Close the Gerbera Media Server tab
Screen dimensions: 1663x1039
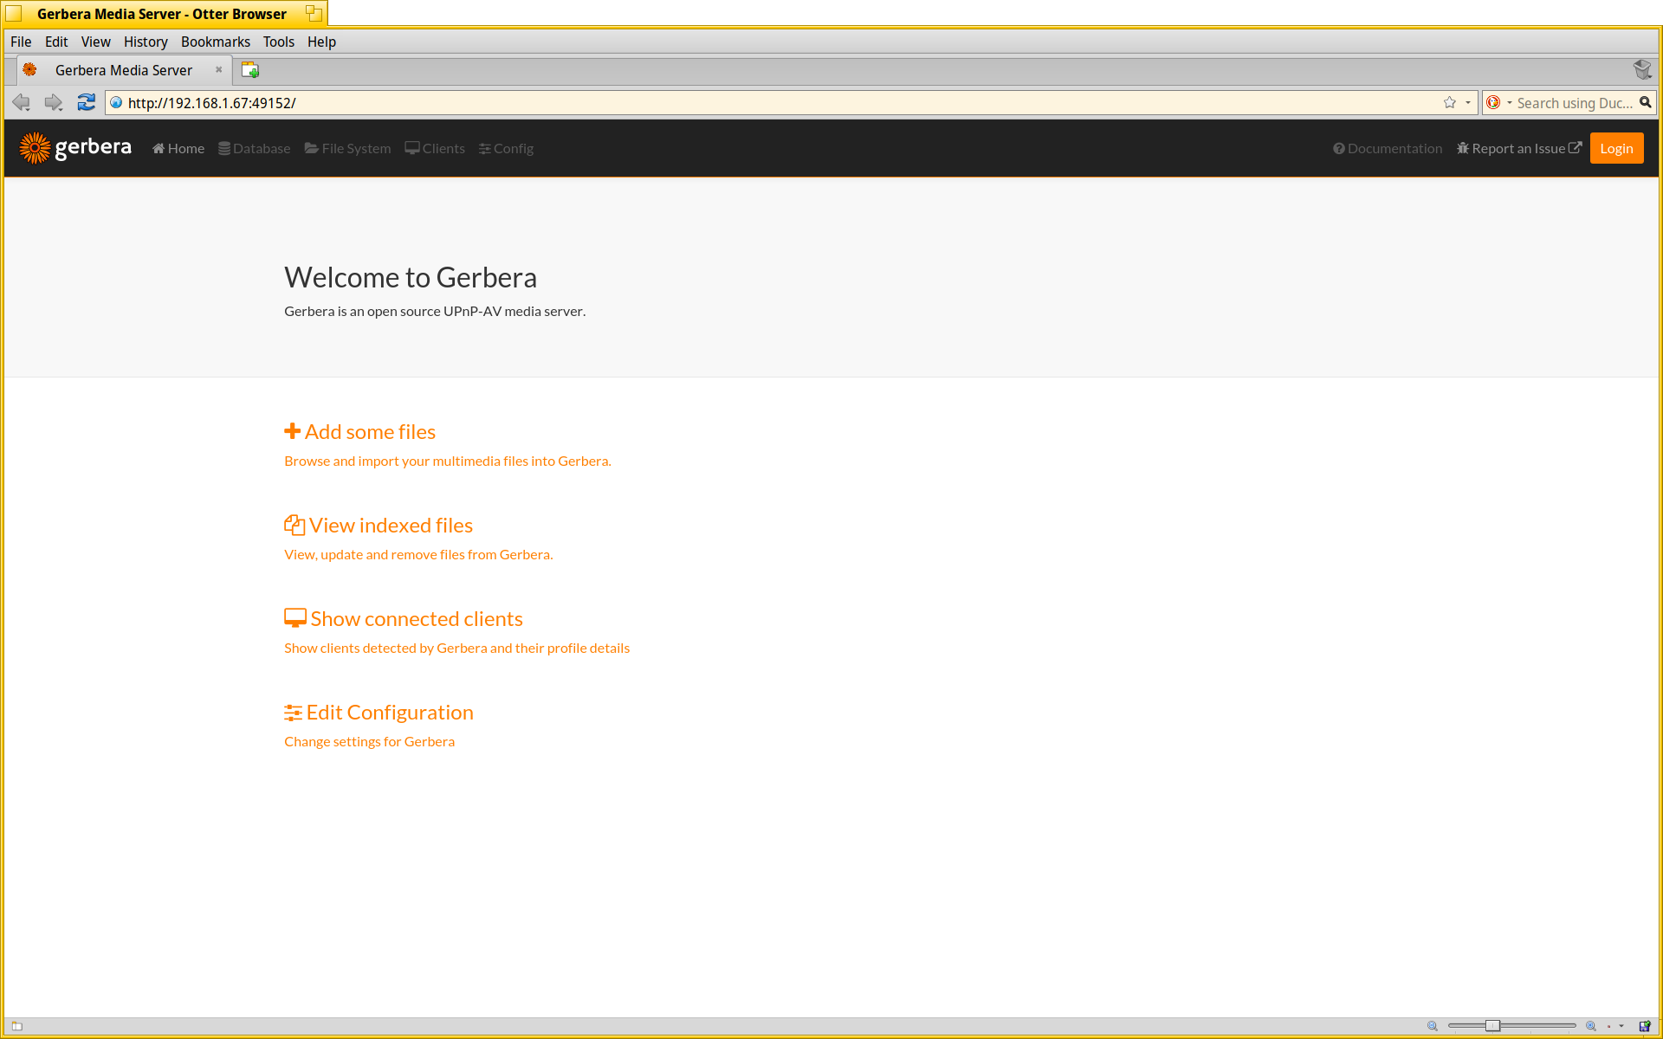(x=219, y=70)
